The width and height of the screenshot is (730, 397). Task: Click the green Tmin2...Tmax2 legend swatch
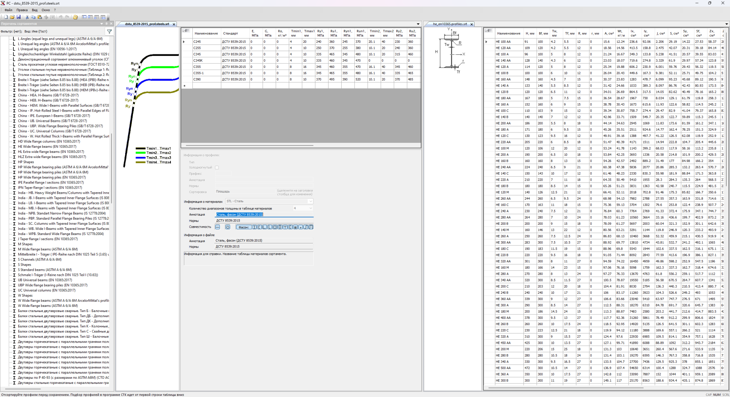coord(141,153)
